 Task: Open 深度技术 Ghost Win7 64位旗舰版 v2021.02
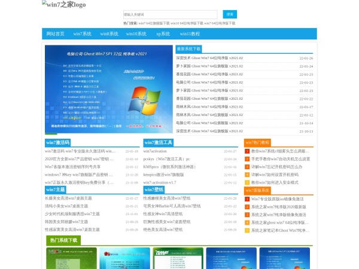209,131
